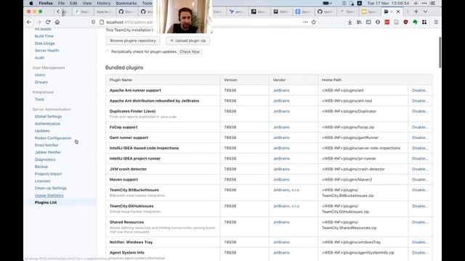Open Tools under Integrations
Viewport: 465px width, 261px height.
tap(39, 99)
